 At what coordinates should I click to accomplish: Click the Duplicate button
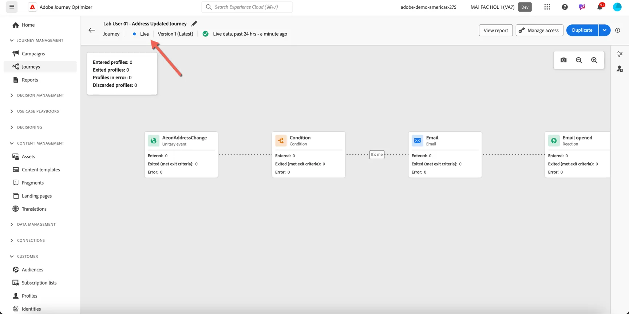coord(582,30)
